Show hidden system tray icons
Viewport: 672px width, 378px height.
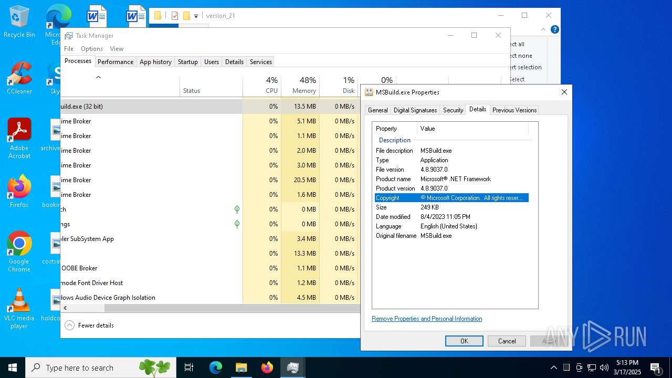click(553, 367)
